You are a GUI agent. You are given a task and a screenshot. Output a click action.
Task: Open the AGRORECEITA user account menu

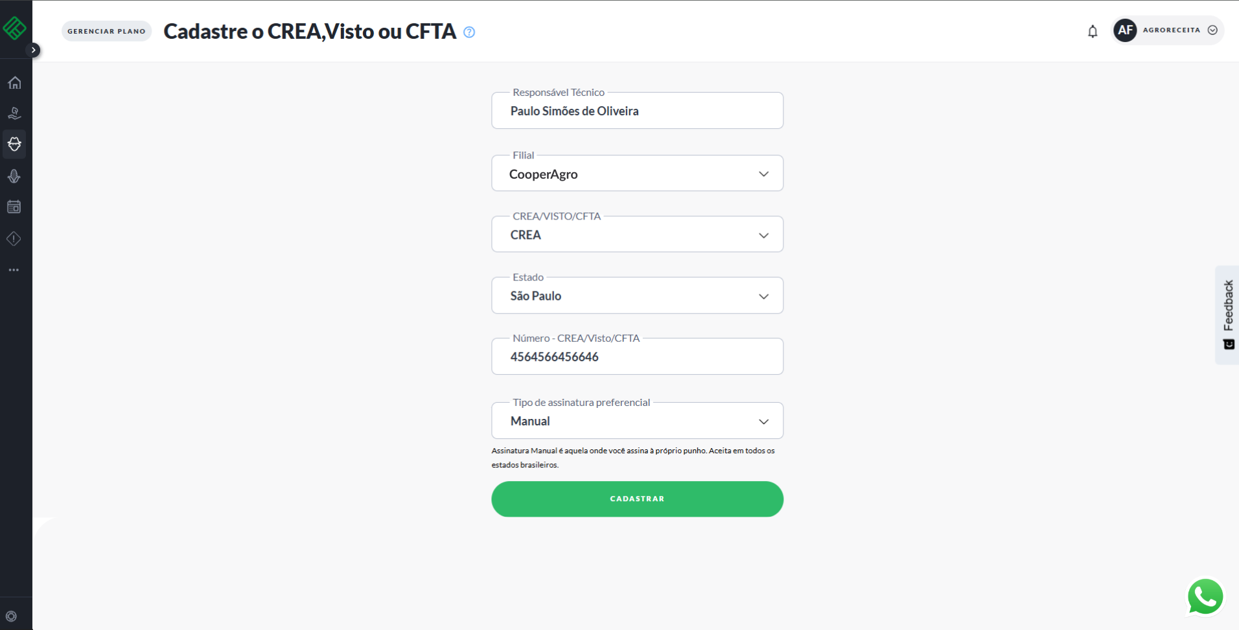tap(1168, 30)
